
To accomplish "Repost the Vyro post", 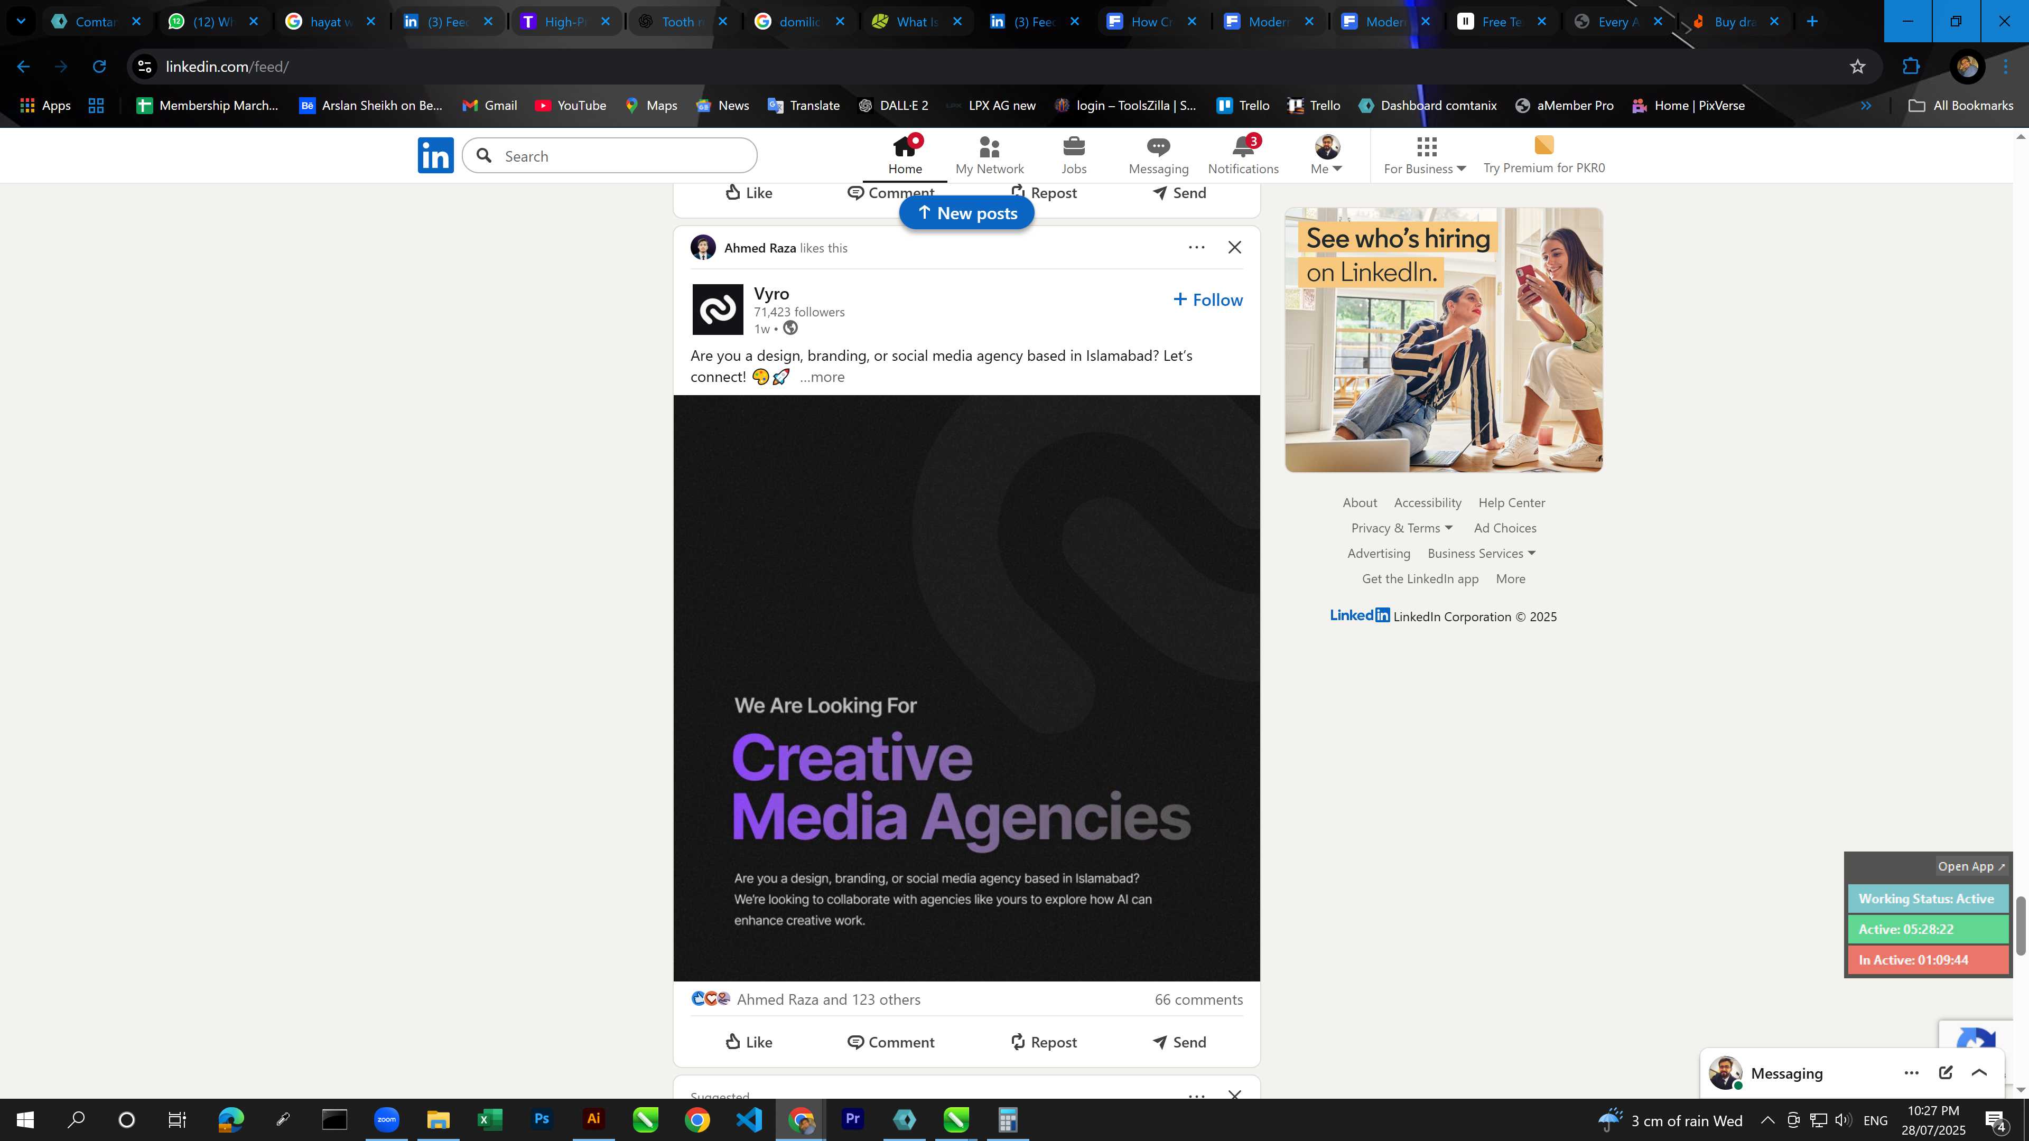I will click(1043, 1042).
